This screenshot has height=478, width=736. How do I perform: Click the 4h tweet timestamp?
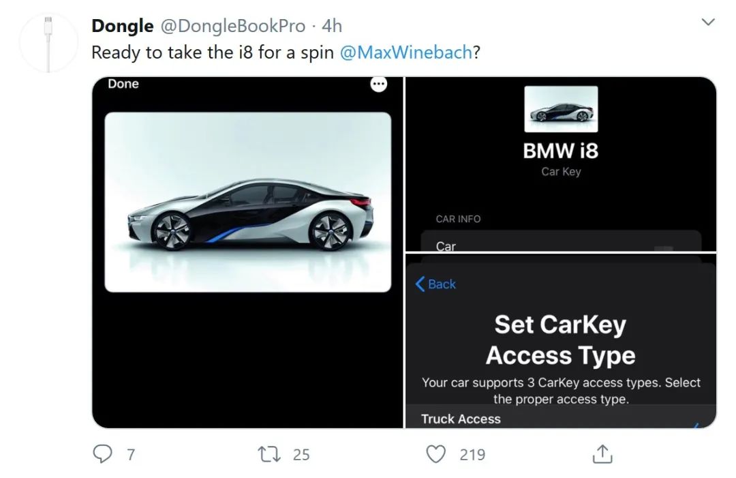pos(332,26)
